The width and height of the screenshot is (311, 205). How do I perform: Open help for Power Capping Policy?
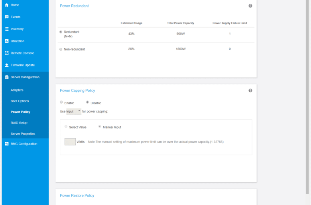tap(250, 91)
